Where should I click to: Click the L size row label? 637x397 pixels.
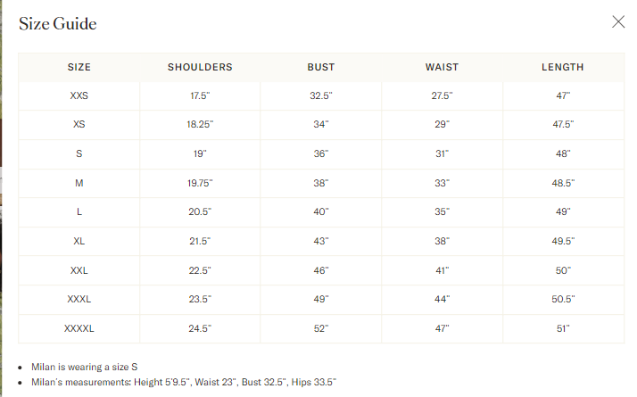tap(79, 212)
